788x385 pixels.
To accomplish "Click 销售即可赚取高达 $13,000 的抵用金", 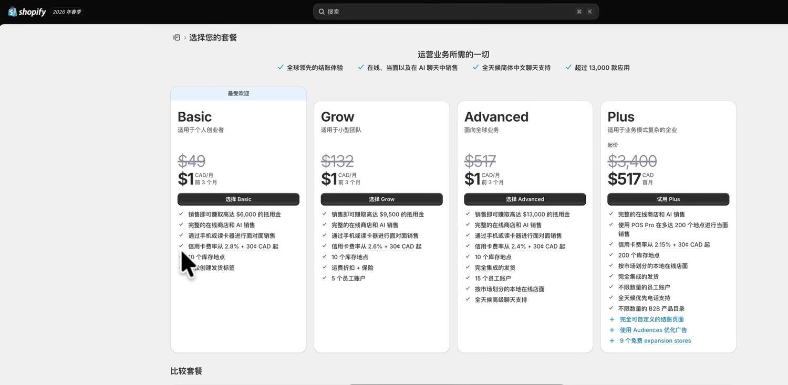I will tap(522, 215).
